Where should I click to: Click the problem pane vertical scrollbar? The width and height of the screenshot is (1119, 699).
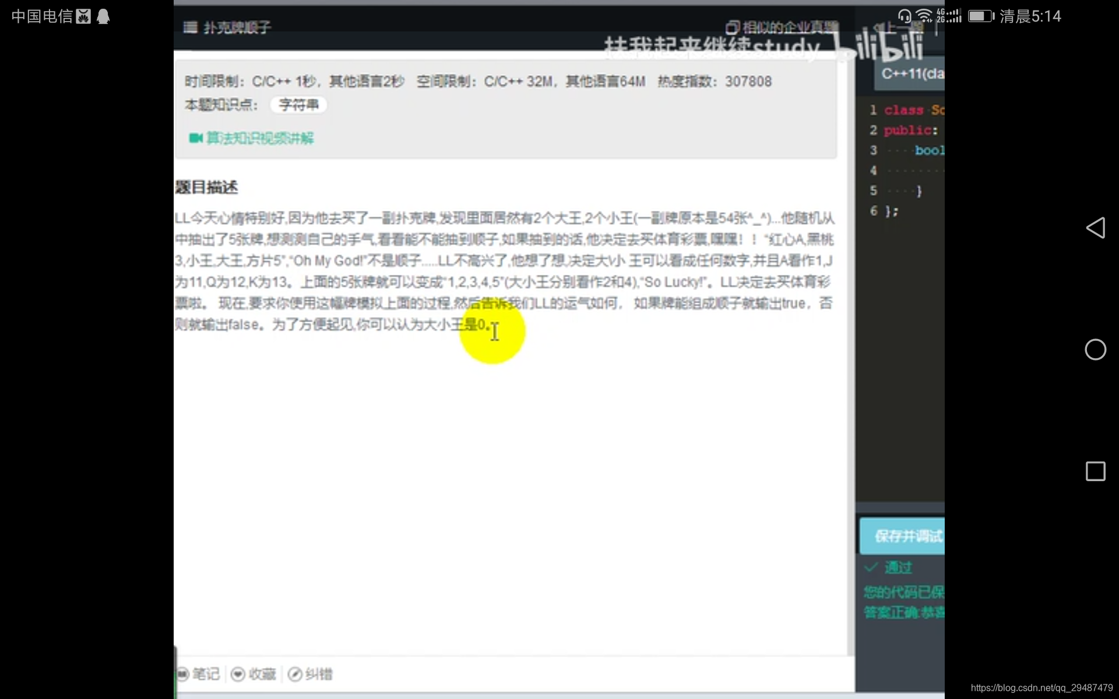(851, 349)
